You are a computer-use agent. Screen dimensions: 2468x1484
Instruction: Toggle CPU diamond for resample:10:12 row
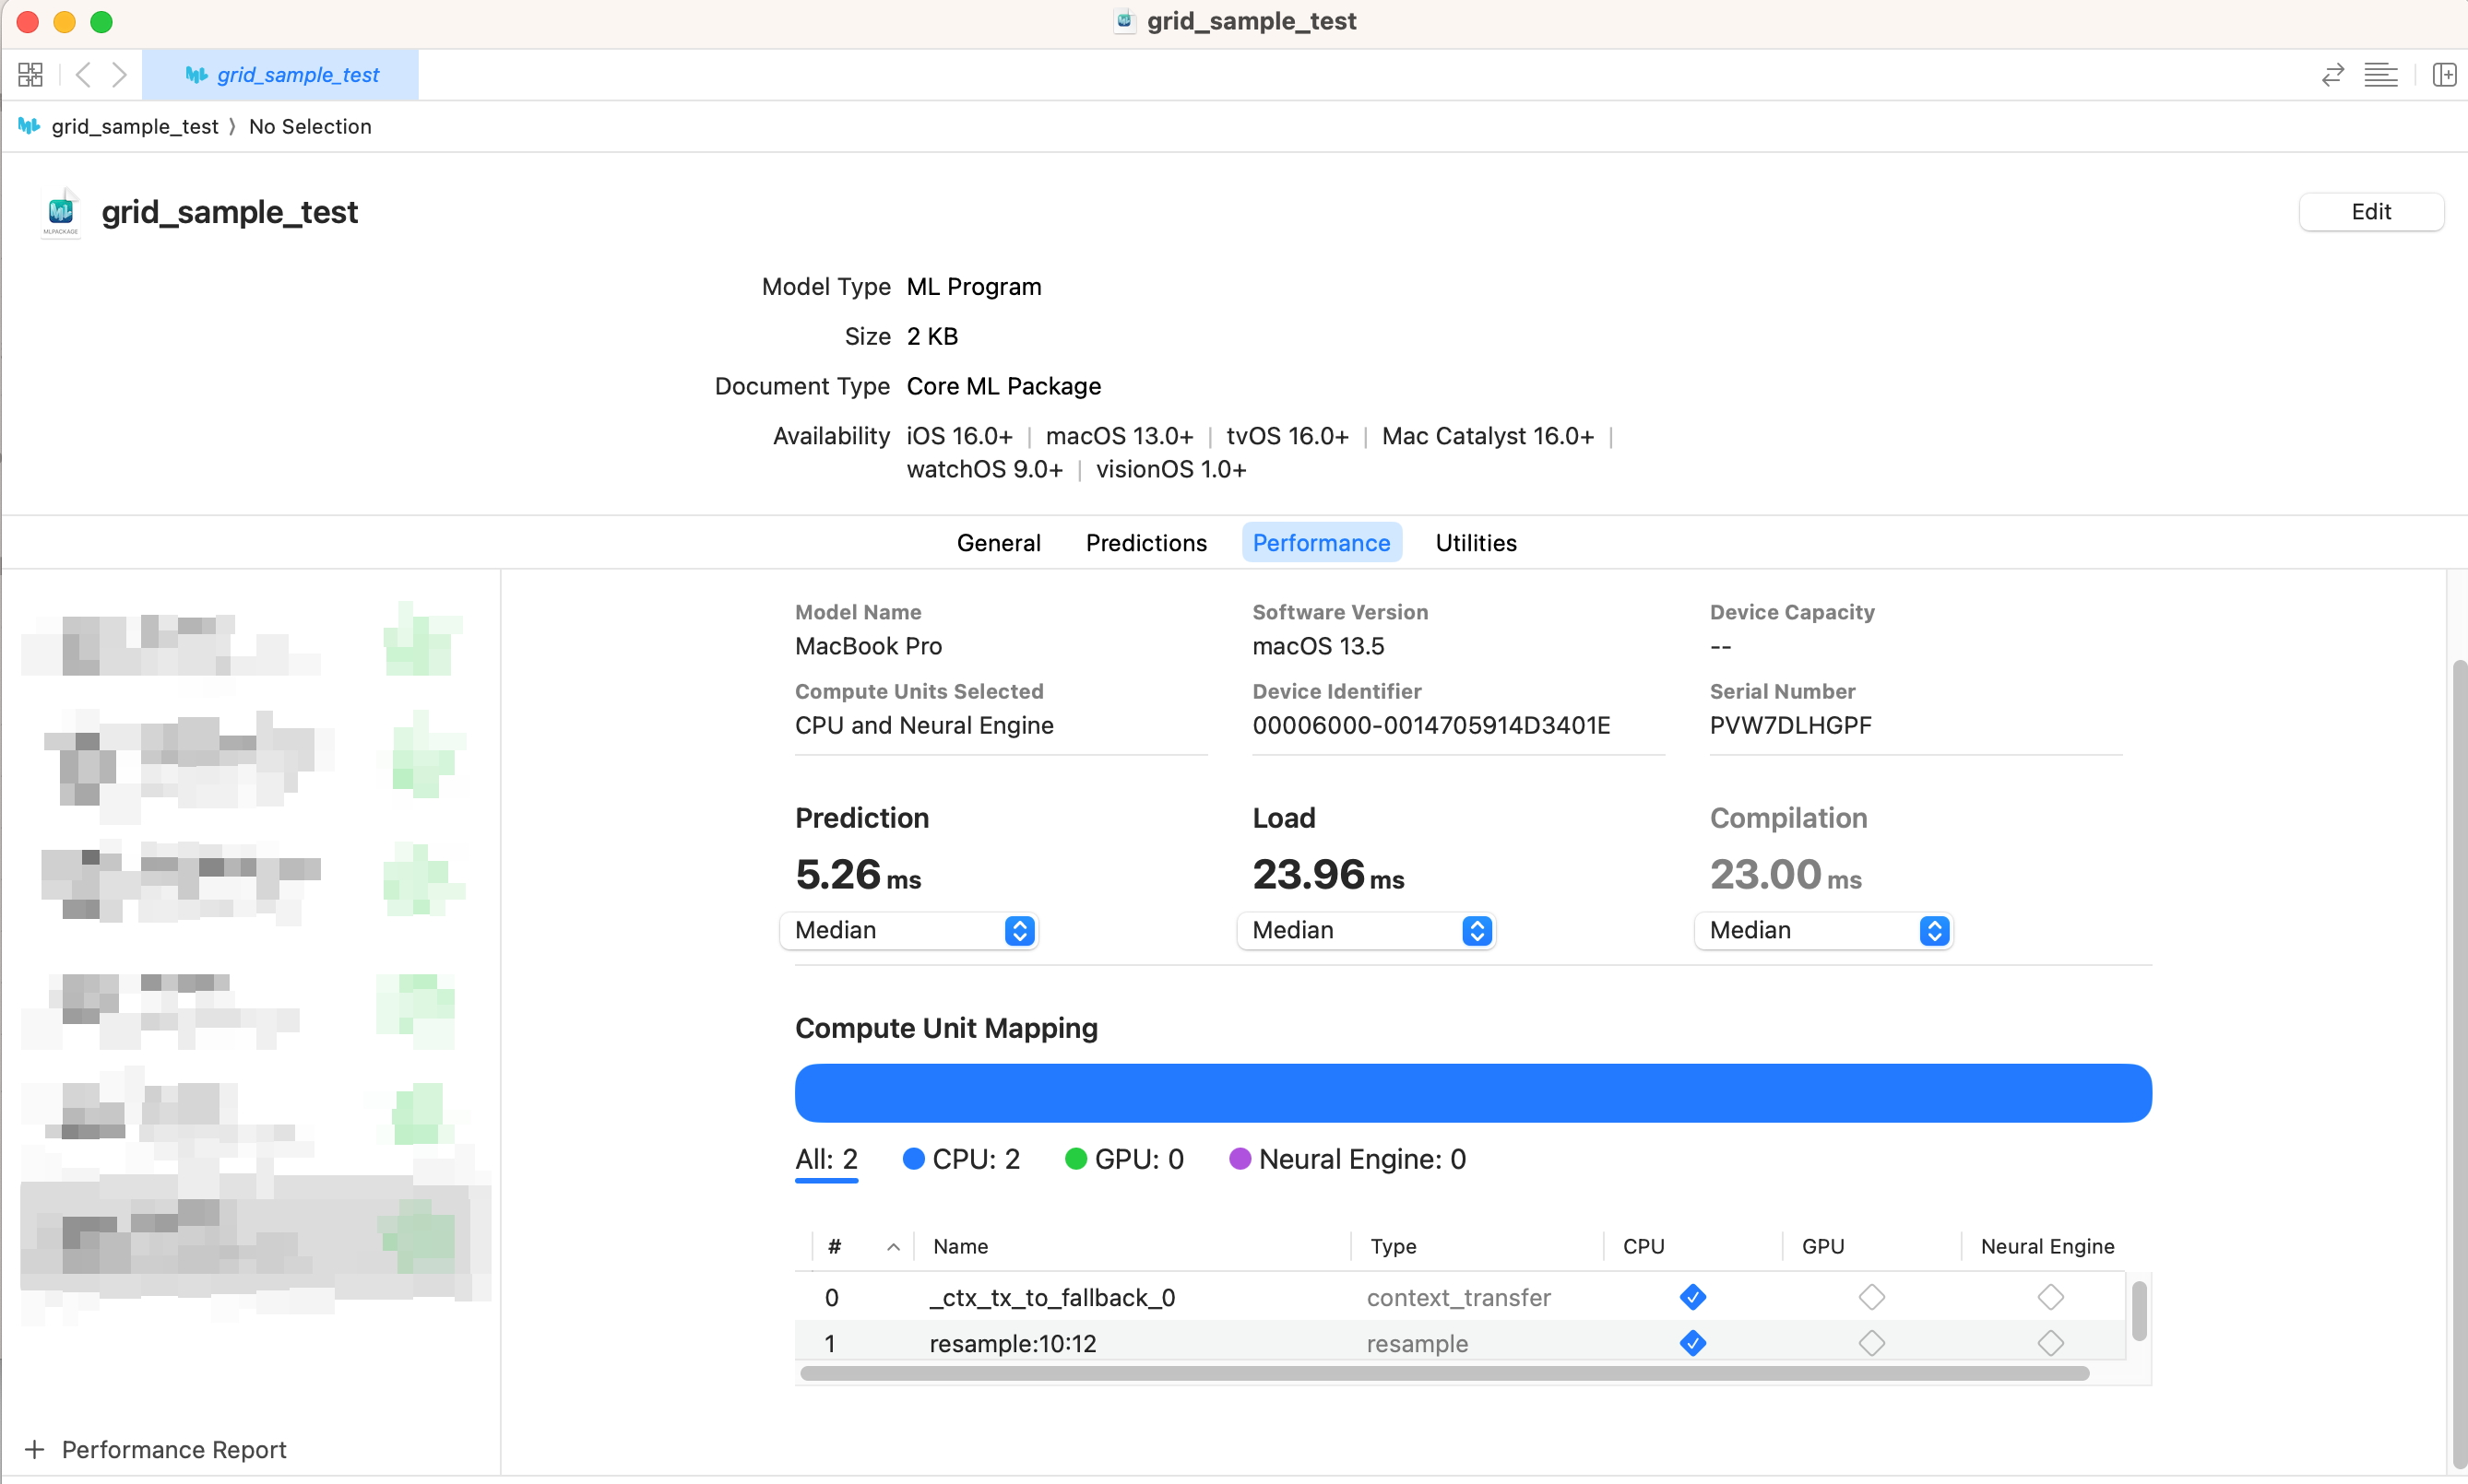(x=1692, y=1343)
